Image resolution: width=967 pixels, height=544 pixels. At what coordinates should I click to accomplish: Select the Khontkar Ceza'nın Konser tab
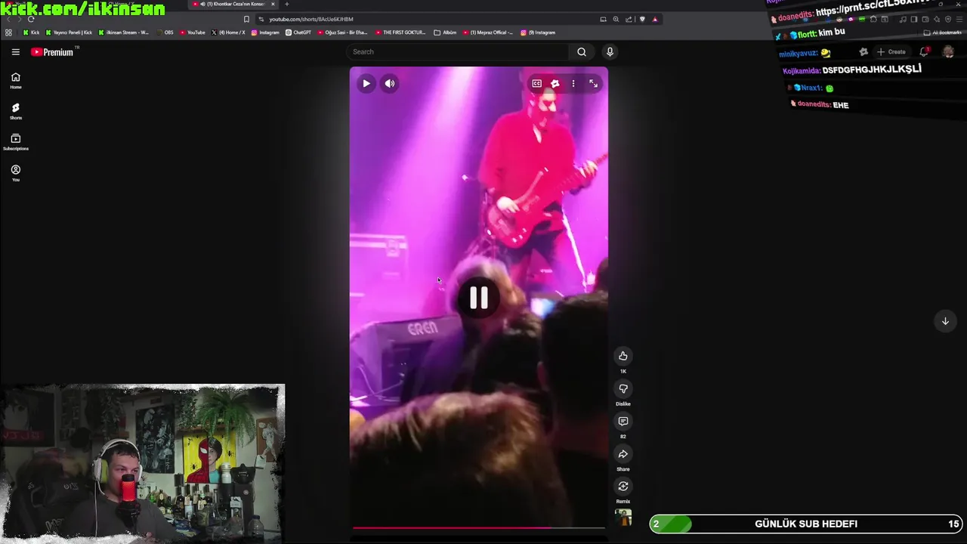click(x=233, y=4)
